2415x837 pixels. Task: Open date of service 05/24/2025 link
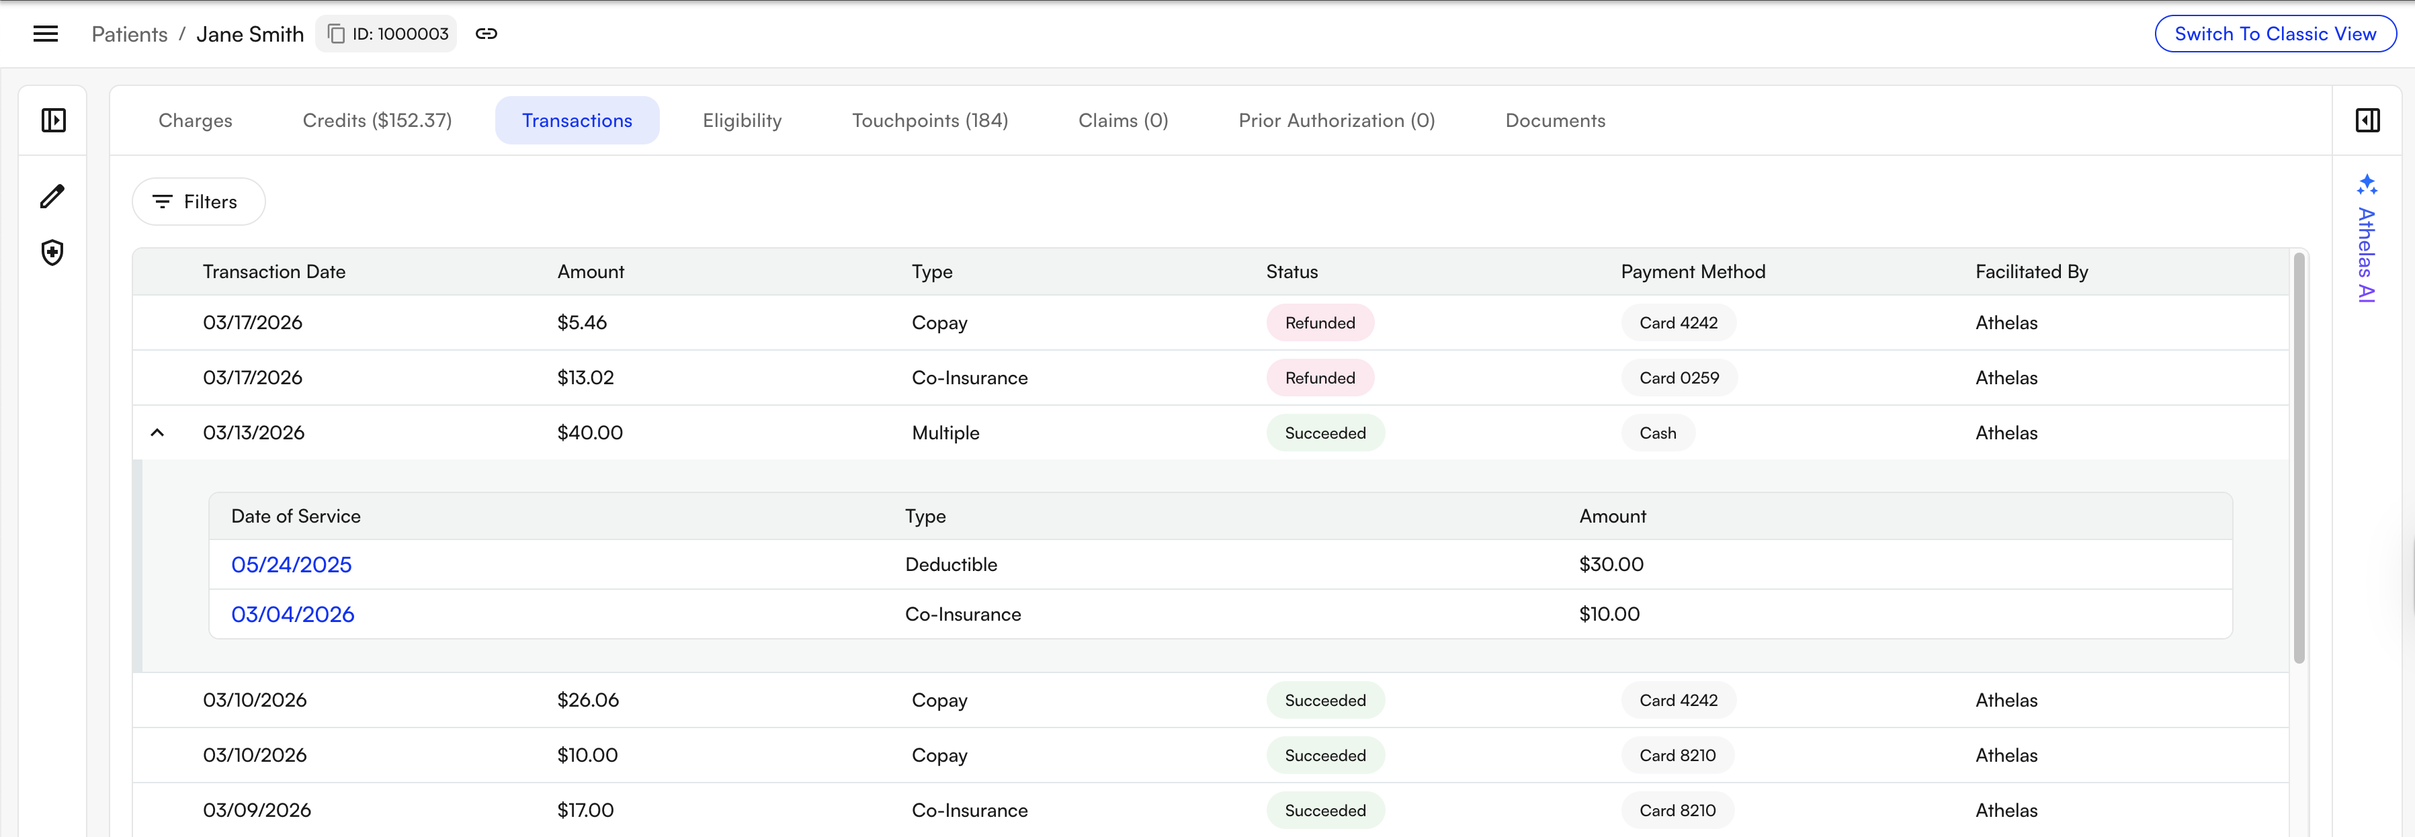pos(292,564)
